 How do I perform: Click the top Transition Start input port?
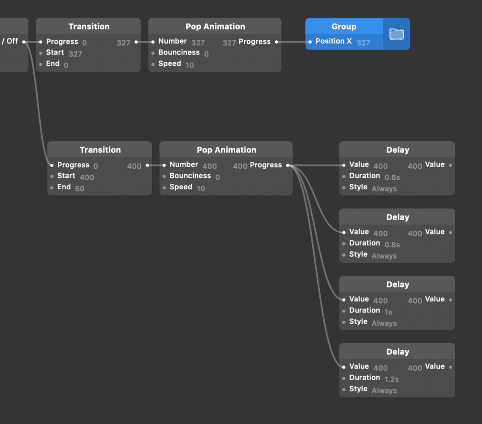pos(41,53)
